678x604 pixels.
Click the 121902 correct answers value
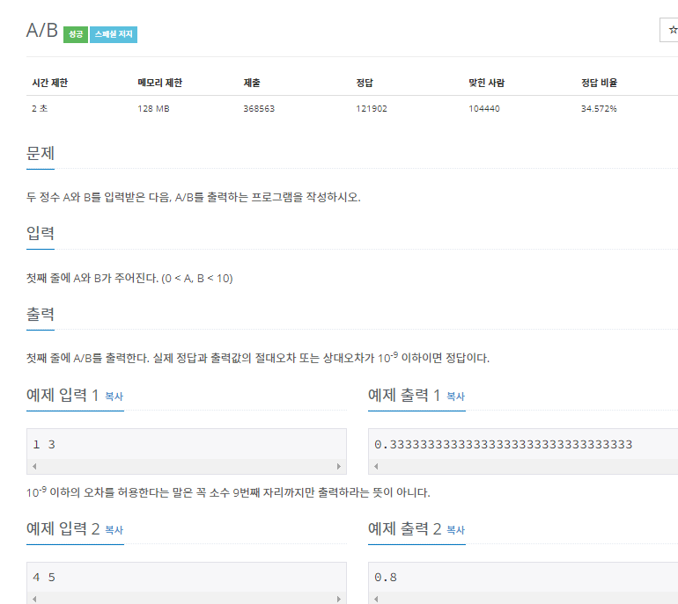coord(372,109)
